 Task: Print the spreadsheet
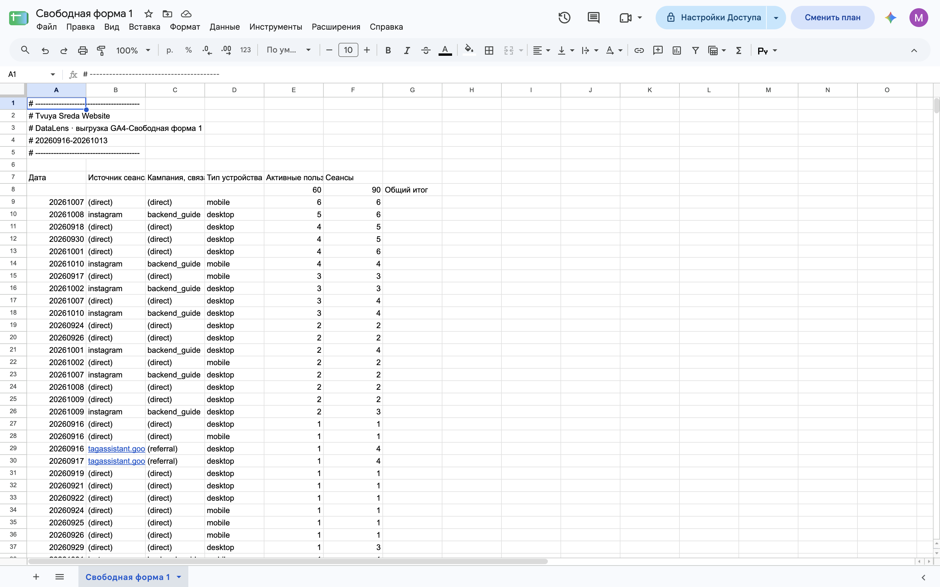(83, 50)
